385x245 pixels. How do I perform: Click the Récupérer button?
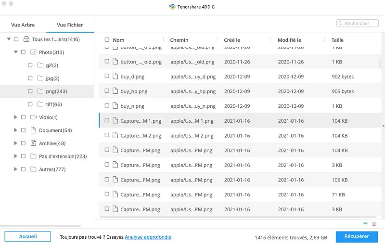point(357,236)
